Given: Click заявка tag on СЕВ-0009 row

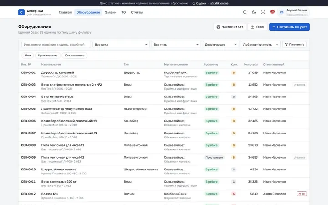Looking at the screenshot, I should pos(300,157).
